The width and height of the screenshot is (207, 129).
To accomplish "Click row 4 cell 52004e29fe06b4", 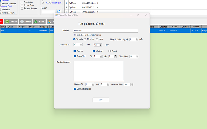I will tap(89, 3).
